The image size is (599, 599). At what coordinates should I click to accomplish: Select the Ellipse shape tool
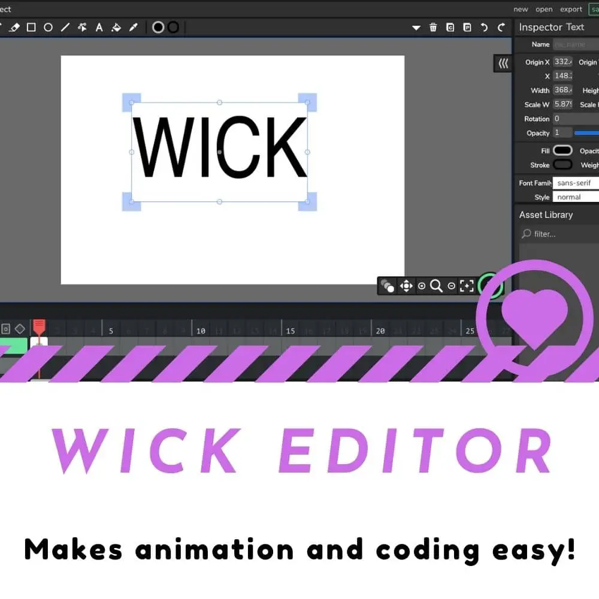point(48,28)
